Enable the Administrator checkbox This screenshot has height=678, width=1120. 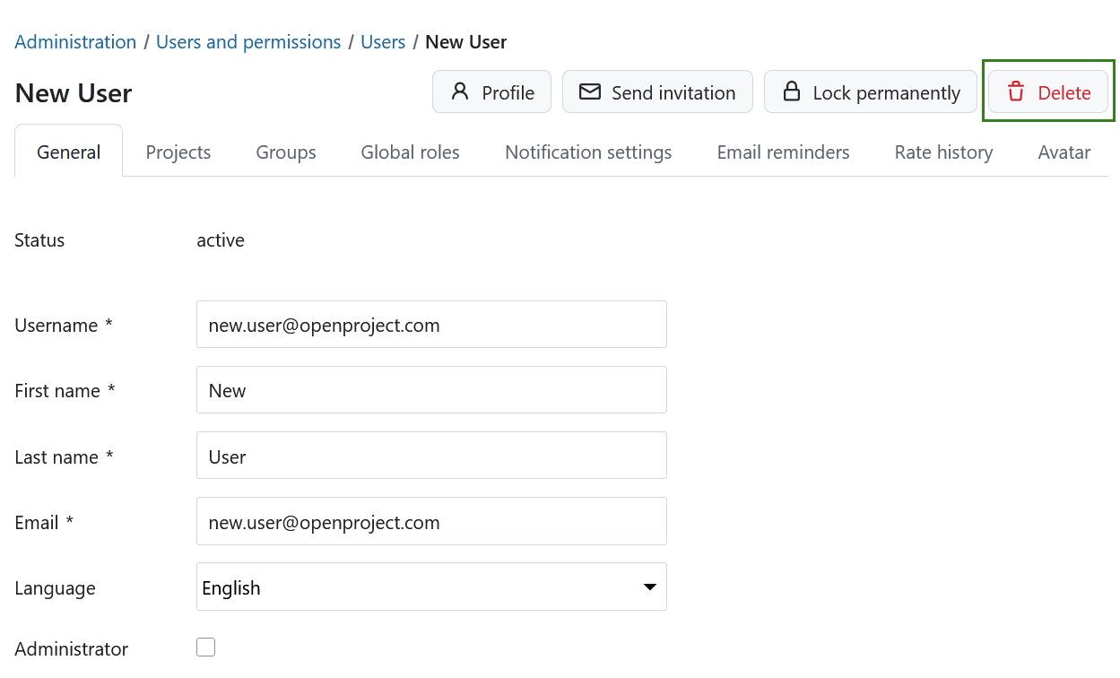[x=206, y=648]
